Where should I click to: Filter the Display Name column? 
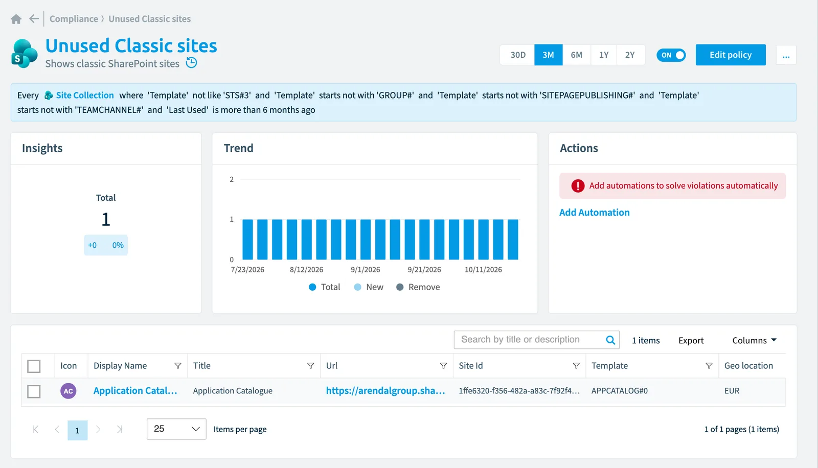178,366
